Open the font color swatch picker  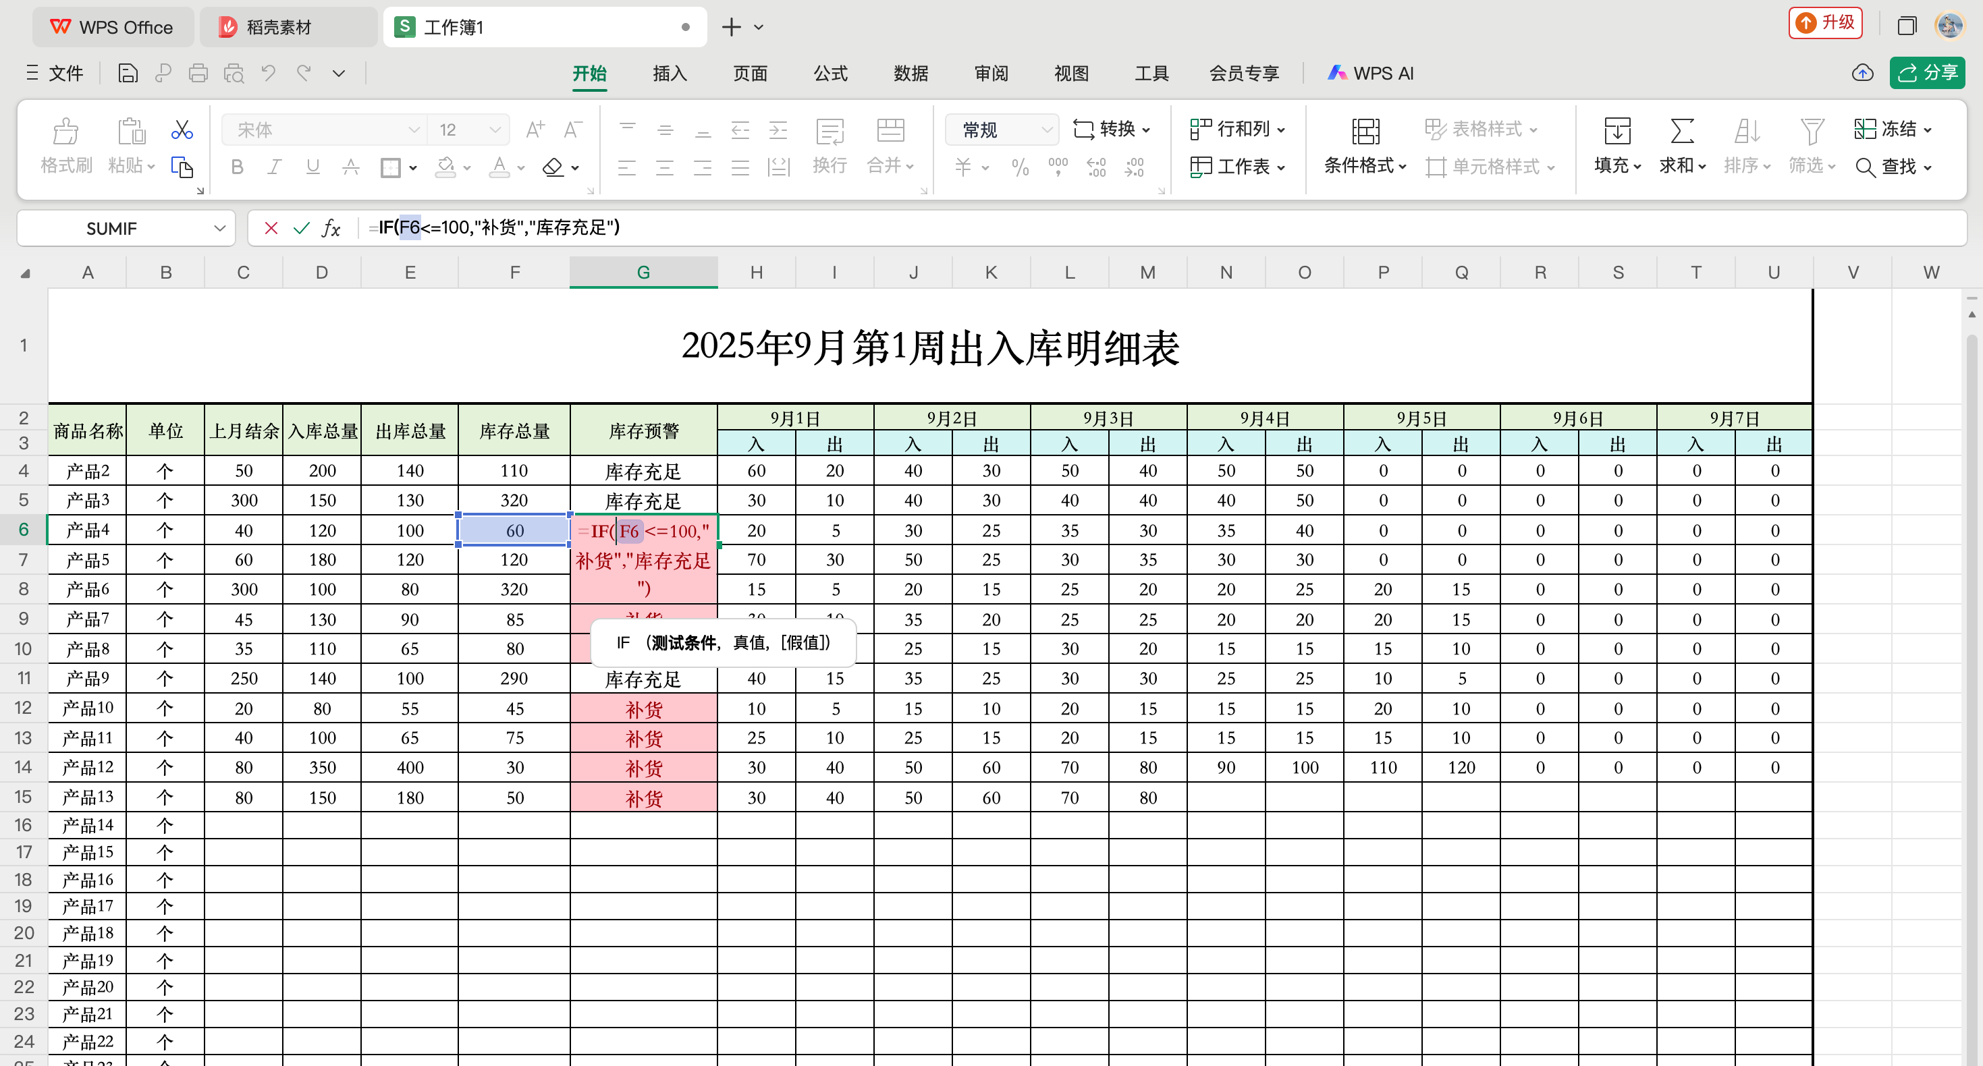[520, 167]
